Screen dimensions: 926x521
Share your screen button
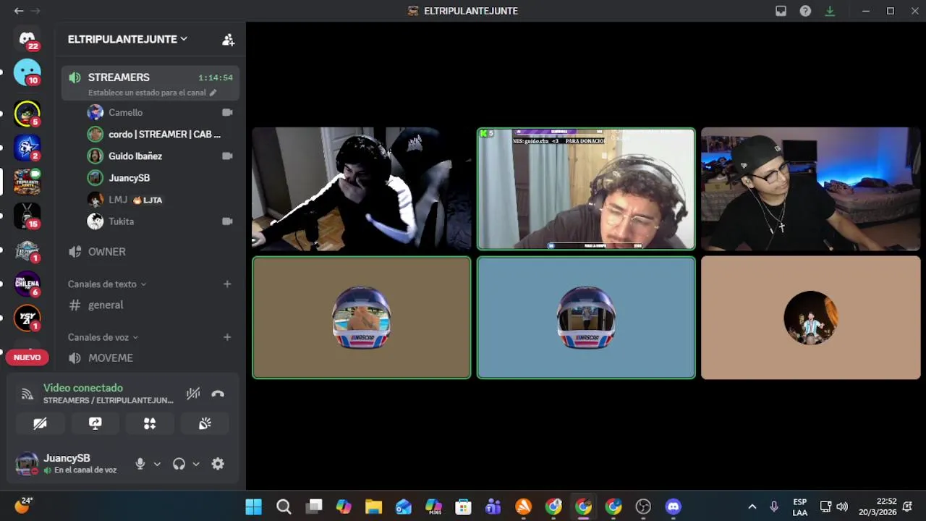[x=95, y=423]
